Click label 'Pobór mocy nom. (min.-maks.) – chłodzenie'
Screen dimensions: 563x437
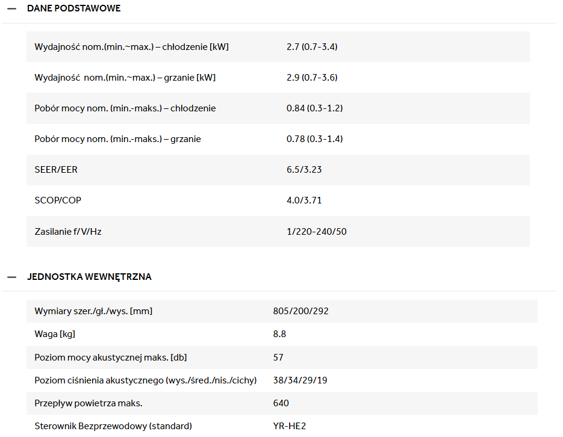click(x=125, y=108)
